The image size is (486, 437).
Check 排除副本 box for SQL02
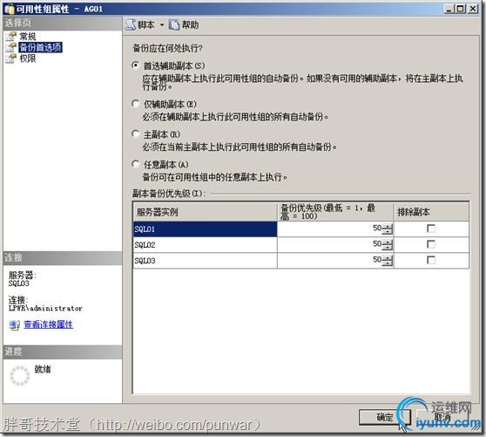431,244
